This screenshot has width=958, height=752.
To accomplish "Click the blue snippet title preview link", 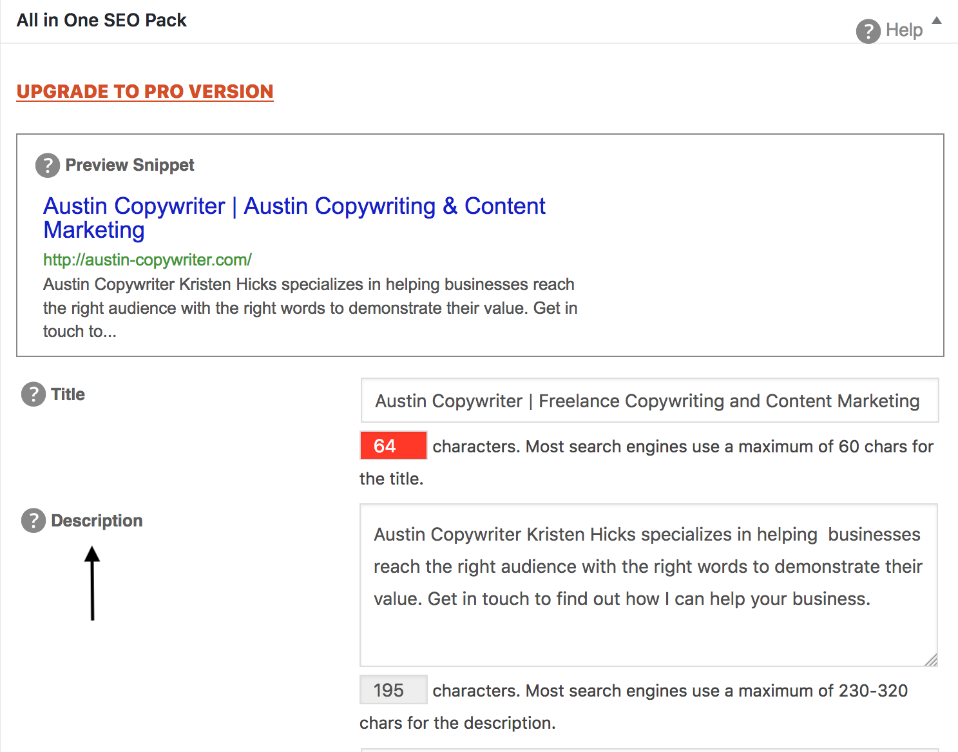I will coord(294,206).
